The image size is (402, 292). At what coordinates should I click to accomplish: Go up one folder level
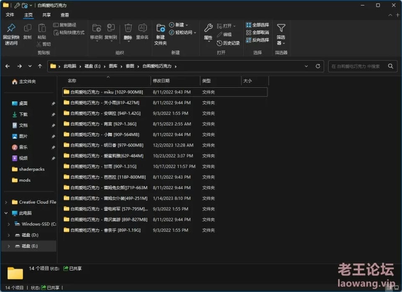40,66
